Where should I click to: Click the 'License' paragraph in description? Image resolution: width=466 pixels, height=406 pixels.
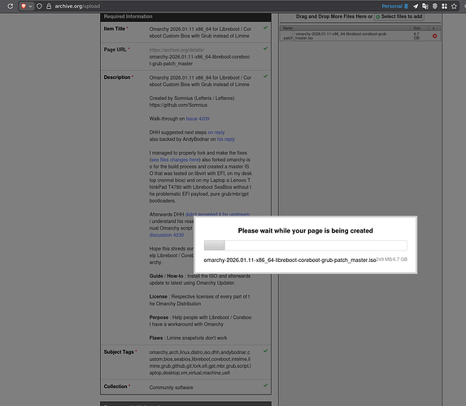click(x=200, y=300)
